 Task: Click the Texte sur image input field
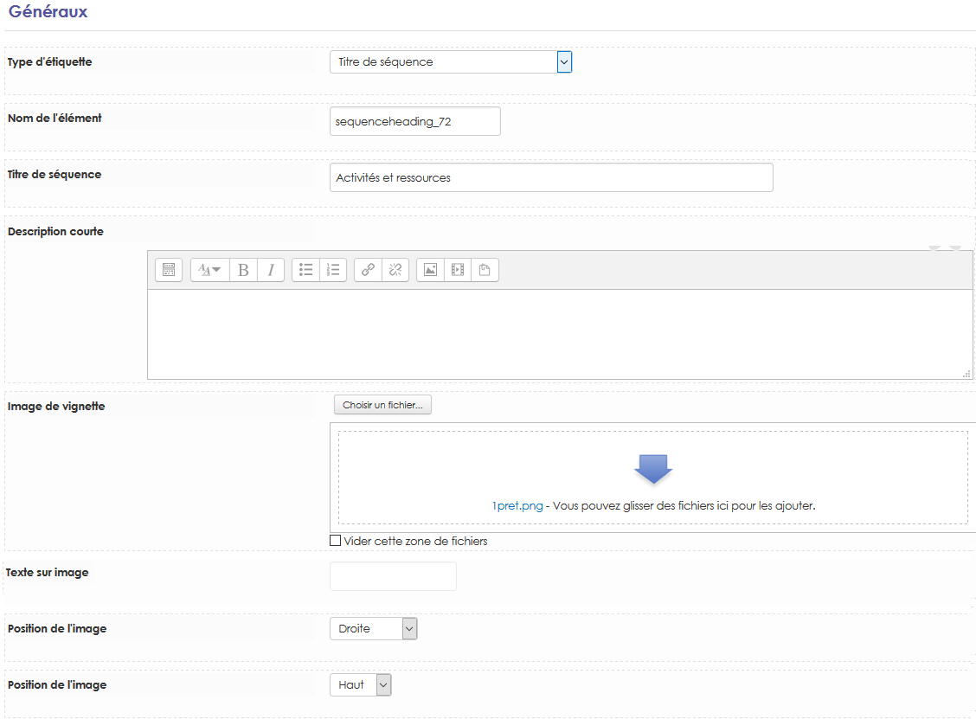click(x=393, y=576)
